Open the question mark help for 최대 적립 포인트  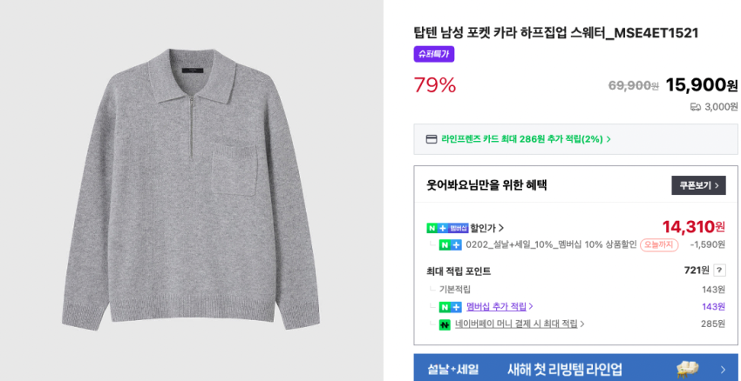coord(719,271)
